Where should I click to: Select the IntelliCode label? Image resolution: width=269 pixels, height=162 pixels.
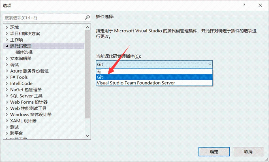pyautogui.click(x=21, y=83)
